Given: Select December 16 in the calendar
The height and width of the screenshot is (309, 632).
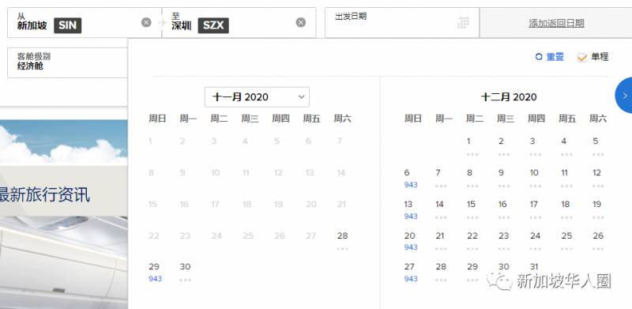Looking at the screenshot, I should [x=503, y=209].
